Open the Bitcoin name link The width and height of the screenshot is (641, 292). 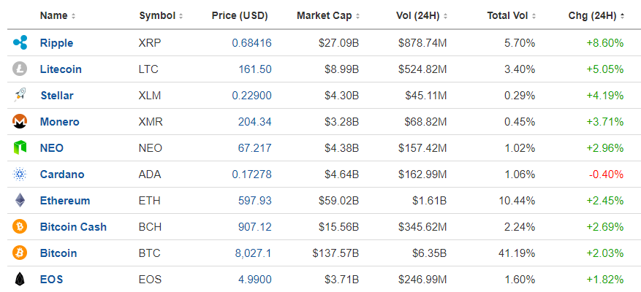(x=58, y=253)
